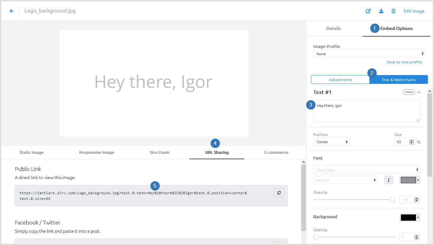Open the Background color swatch
Screen dimensions: 434x245
coord(410,218)
